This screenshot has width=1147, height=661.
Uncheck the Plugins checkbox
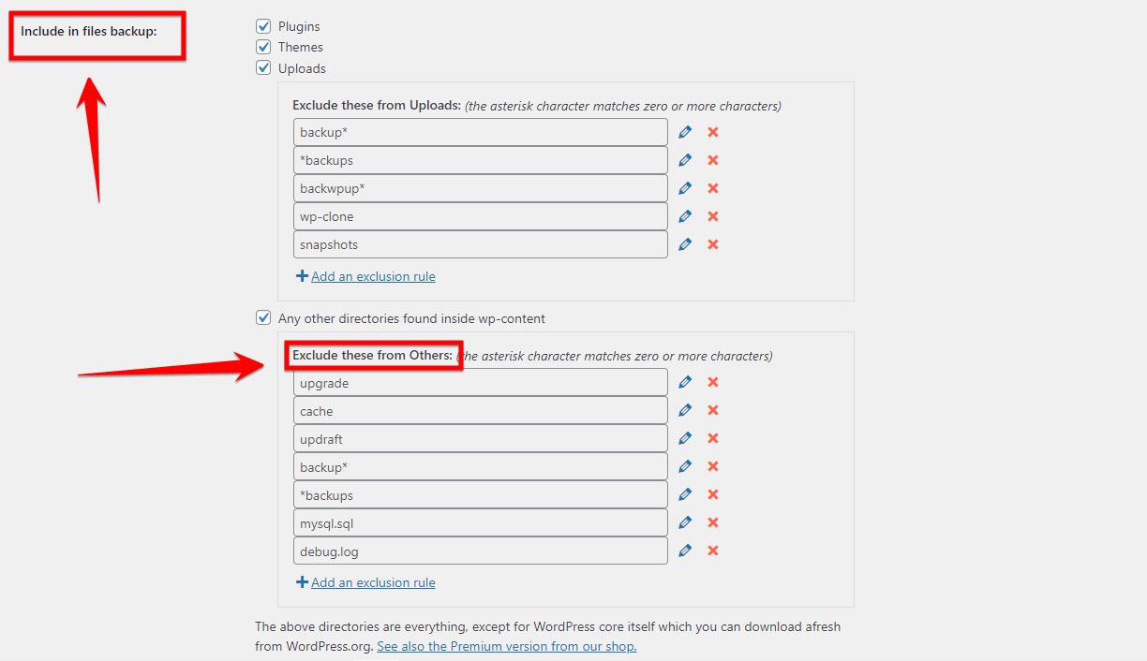click(x=263, y=26)
